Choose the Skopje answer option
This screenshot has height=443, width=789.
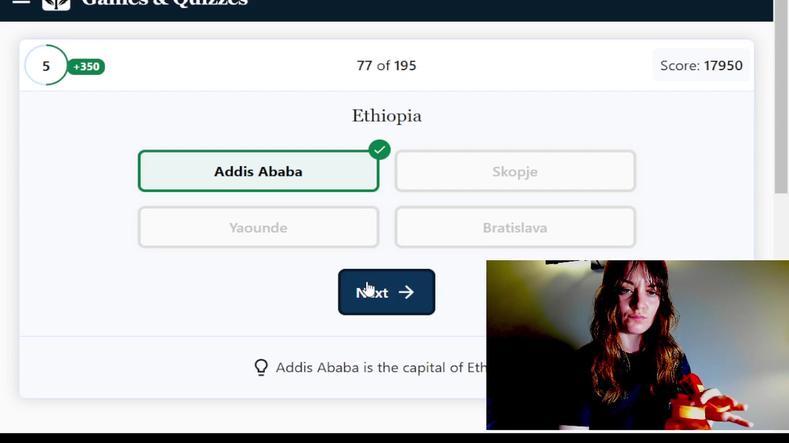click(x=515, y=171)
